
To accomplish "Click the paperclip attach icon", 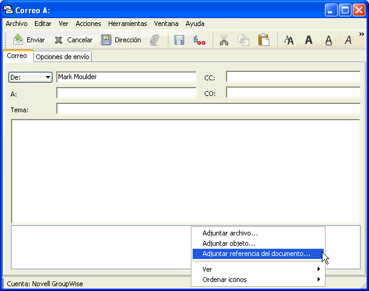I will (x=154, y=40).
